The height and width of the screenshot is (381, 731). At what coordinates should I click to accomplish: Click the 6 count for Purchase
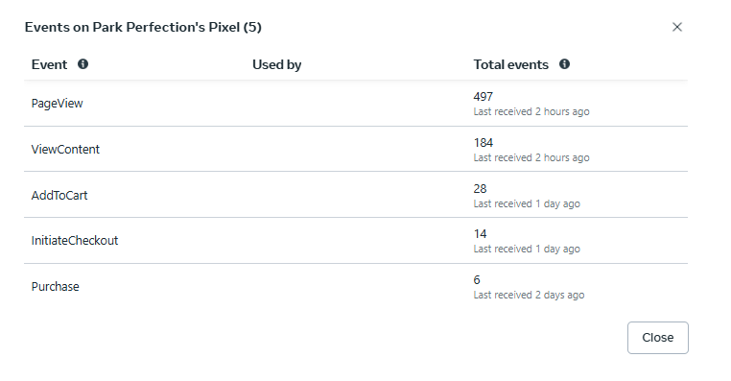(x=477, y=280)
